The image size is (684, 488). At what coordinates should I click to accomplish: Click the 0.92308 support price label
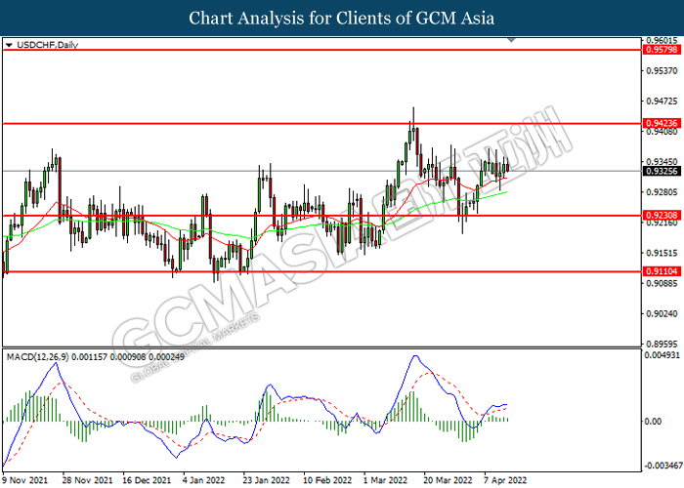[662, 215]
